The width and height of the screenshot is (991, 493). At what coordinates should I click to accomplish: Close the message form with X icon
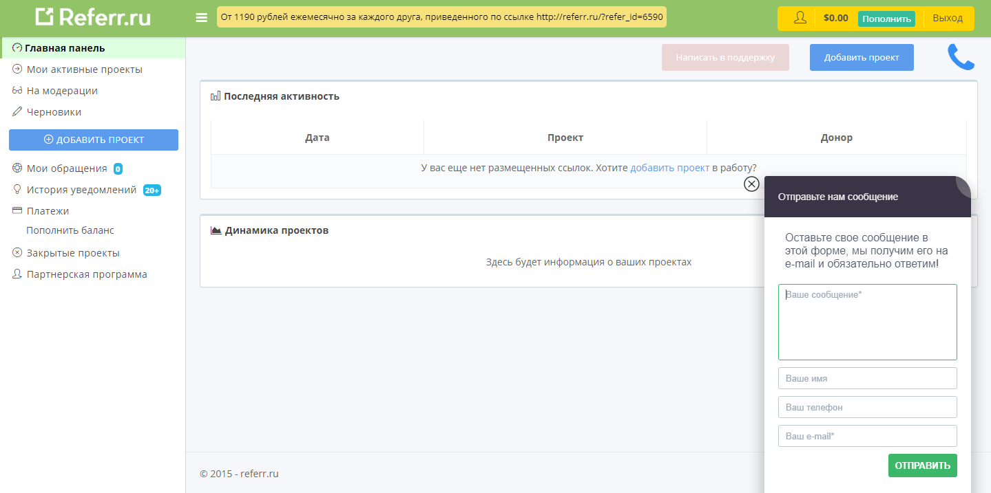click(751, 184)
